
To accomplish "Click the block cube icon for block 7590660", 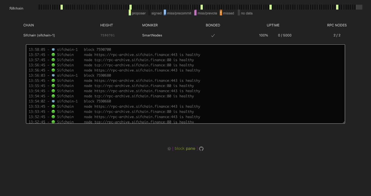I will pos(53,101).
